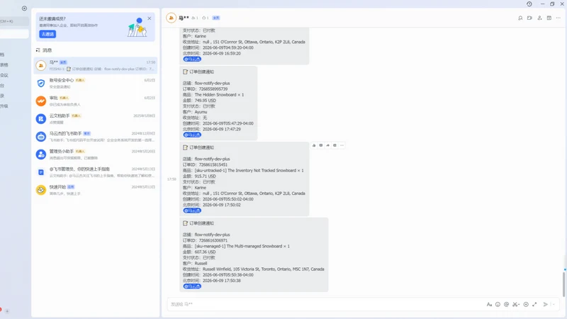Forward the message with arrow icon
567x319 pixels.
[327, 145]
